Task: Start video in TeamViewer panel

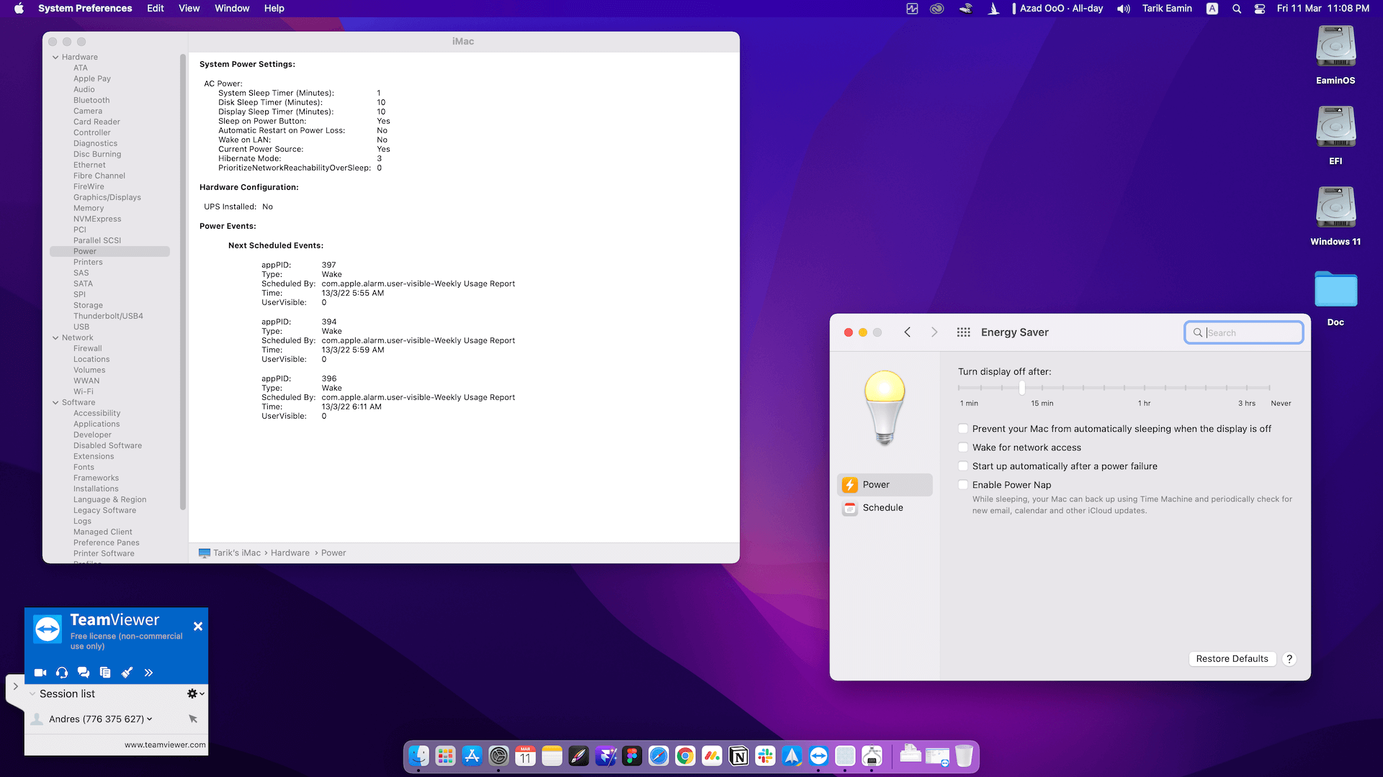Action: point(40,673)
